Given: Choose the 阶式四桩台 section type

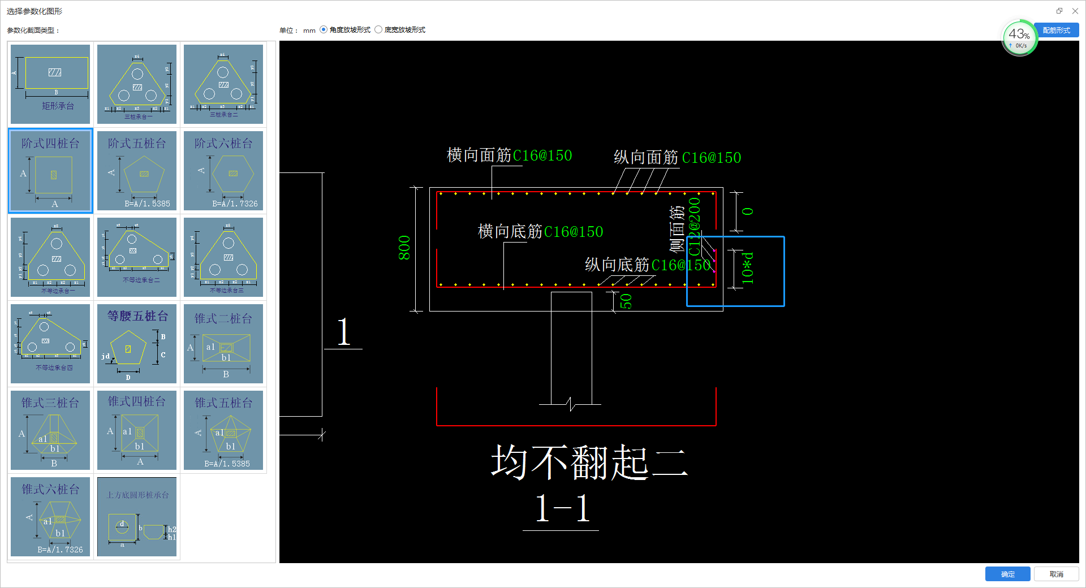Looking at the screenshot, I should pyautogui.click(x=50, y=171).
